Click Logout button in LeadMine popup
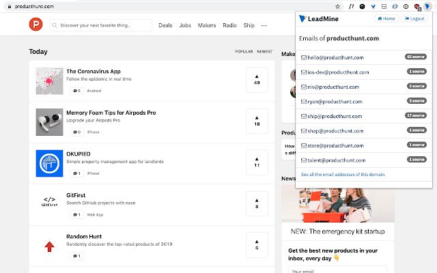437x273 pixels. click(414, 18)
